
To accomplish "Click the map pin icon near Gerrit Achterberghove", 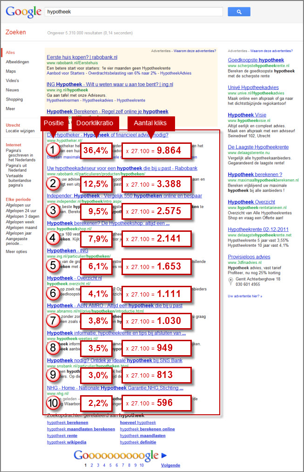I will click(x=230, y=282).
